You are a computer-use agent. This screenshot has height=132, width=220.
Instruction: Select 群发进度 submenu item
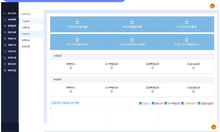coord(31,47)
